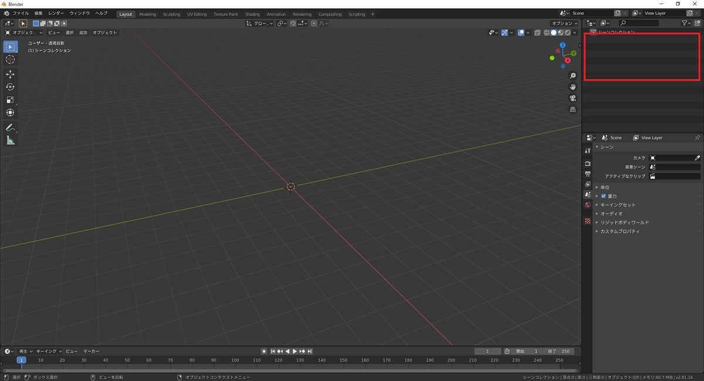Switch to rendered shading mode
The image size is (704, 381).
pos(567,33)
